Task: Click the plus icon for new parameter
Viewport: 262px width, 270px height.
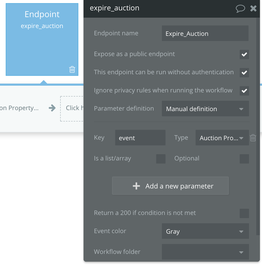Action: (x=136, y=186)
